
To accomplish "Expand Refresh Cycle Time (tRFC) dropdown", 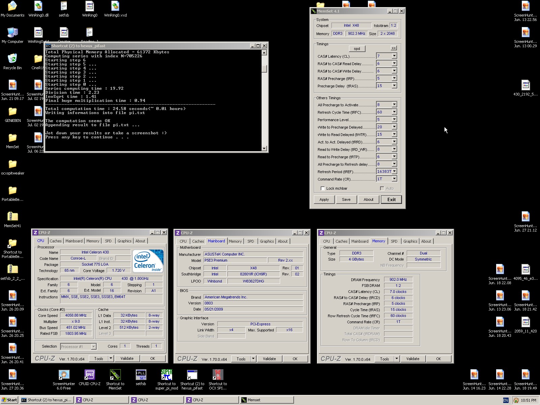I will click(x=394, y=112).
